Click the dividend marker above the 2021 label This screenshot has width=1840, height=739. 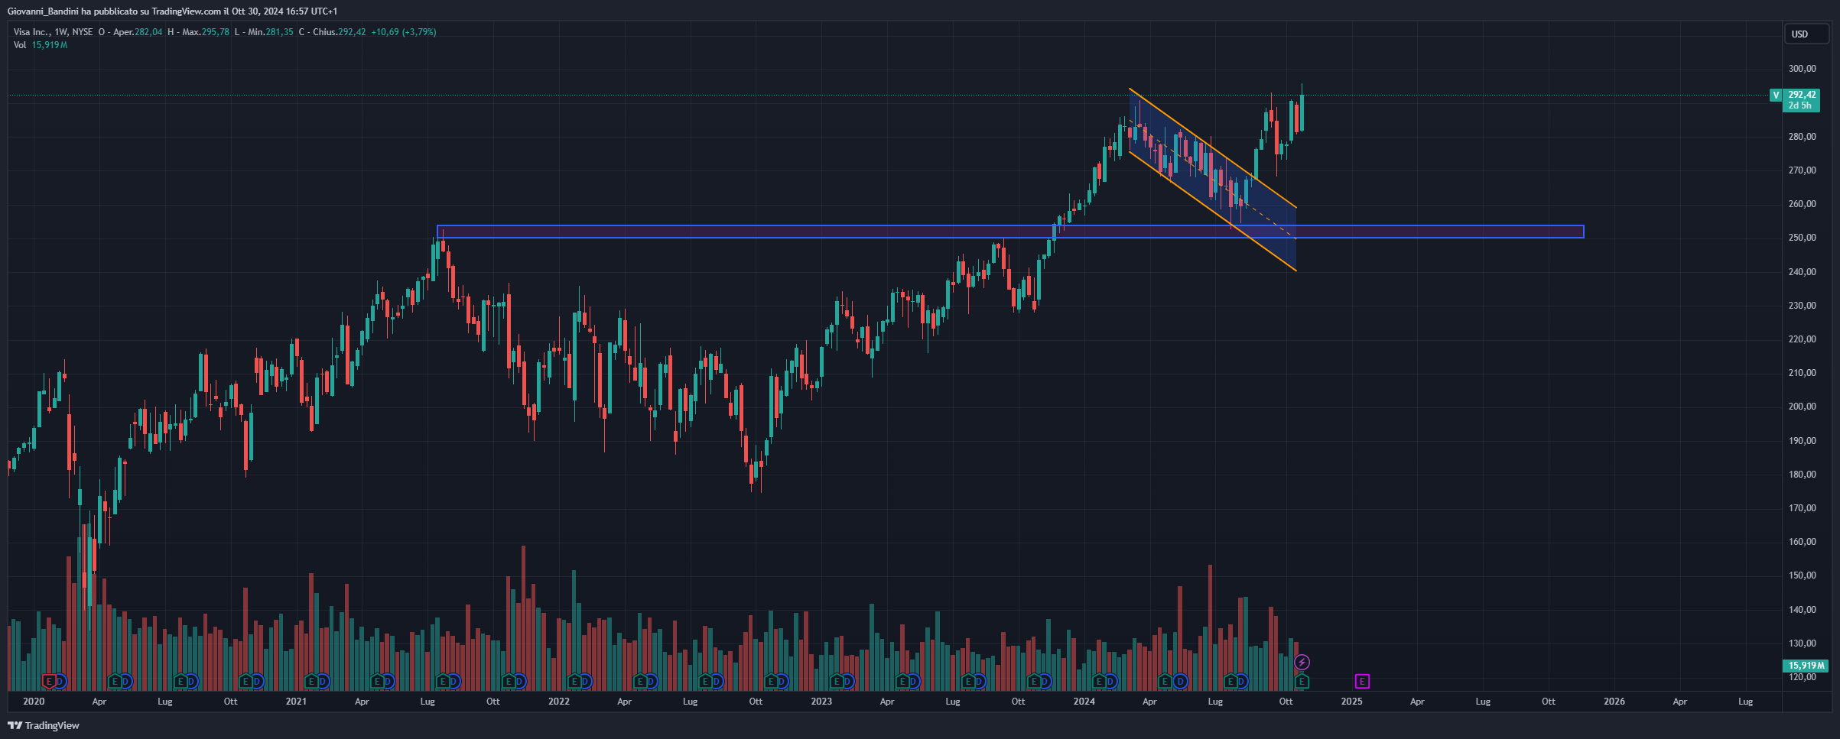(x=323, y=681)
